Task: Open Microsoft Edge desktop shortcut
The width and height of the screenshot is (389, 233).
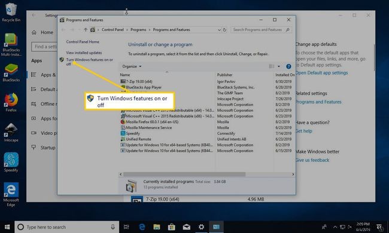Action: [x=11, y=194]
